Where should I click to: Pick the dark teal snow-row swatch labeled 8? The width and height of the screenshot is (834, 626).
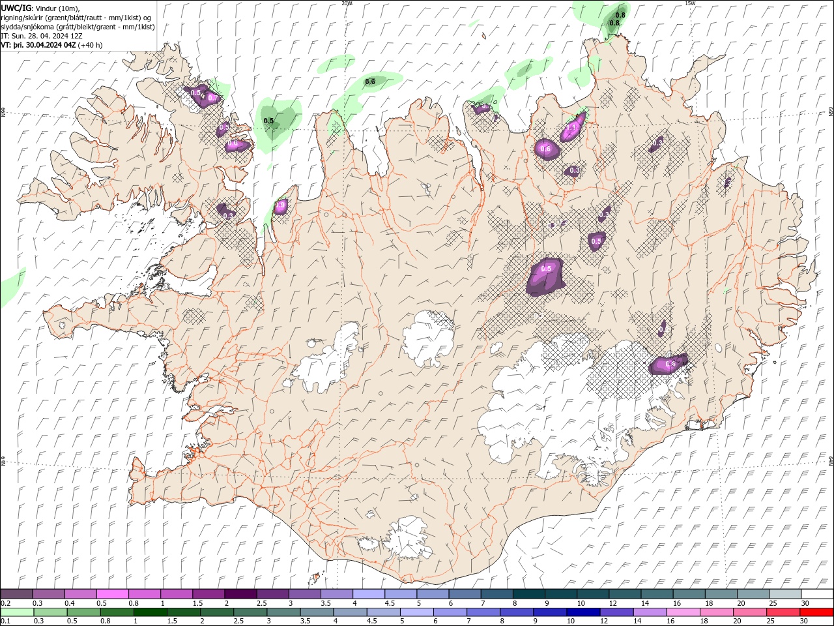[x=528, y=594]
